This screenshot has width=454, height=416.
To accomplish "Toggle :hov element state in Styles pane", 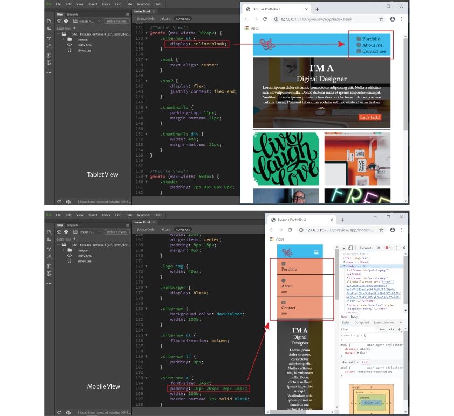I will 382,329.
